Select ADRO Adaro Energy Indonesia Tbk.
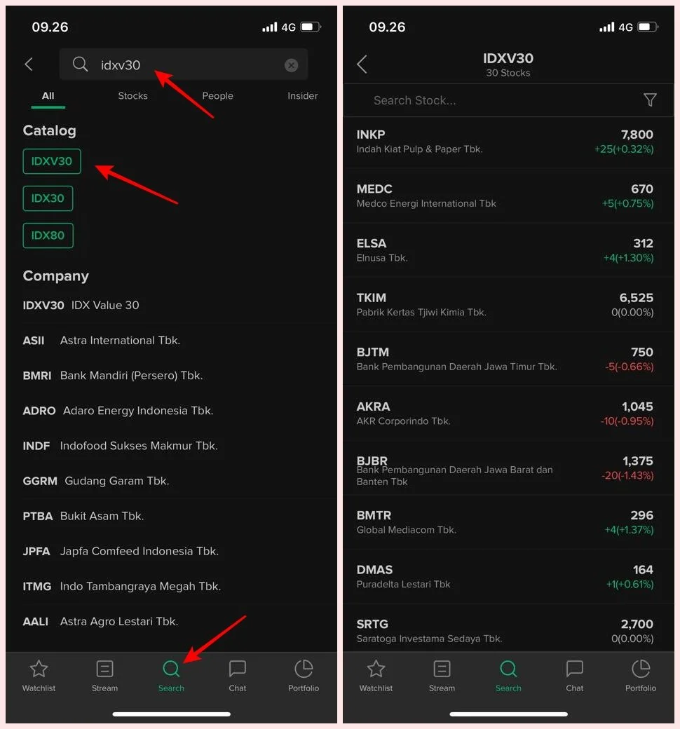Image resolution: width=680 pixels, height=729 pixels. pyautogui.click(x=171, y=411)
